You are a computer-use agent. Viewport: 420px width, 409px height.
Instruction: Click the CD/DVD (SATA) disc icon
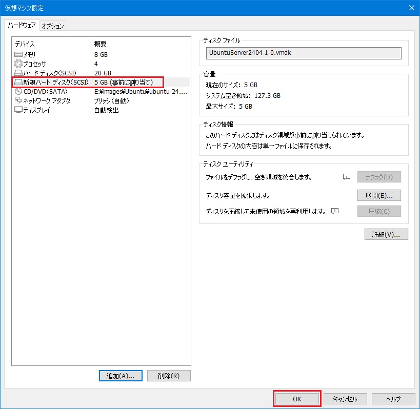[x=18, y=92]
